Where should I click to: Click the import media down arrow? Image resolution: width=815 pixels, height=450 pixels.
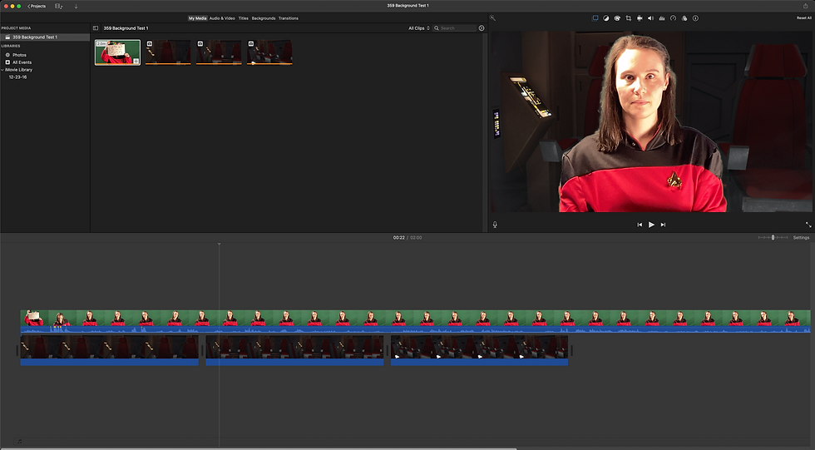point(76,6)
